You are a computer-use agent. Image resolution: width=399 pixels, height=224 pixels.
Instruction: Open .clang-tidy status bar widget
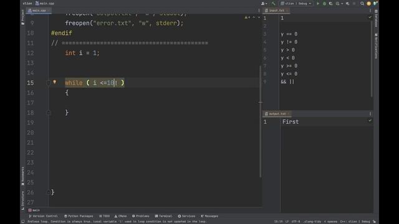(312, 222)
